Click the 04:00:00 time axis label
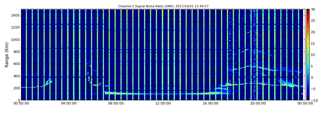The height and width of the screenshot is (114, 323). click(x=69, y=103)
